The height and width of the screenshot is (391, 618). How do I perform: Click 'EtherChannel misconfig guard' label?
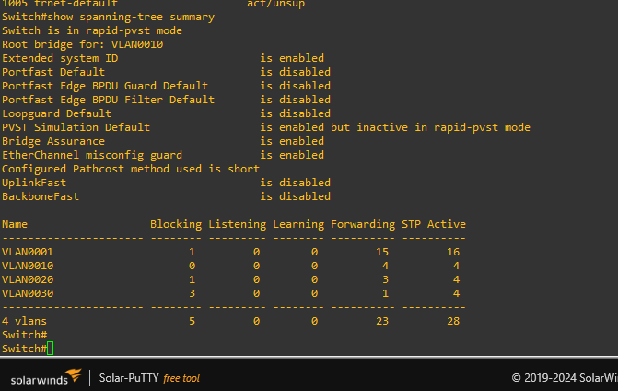[92, 155]
